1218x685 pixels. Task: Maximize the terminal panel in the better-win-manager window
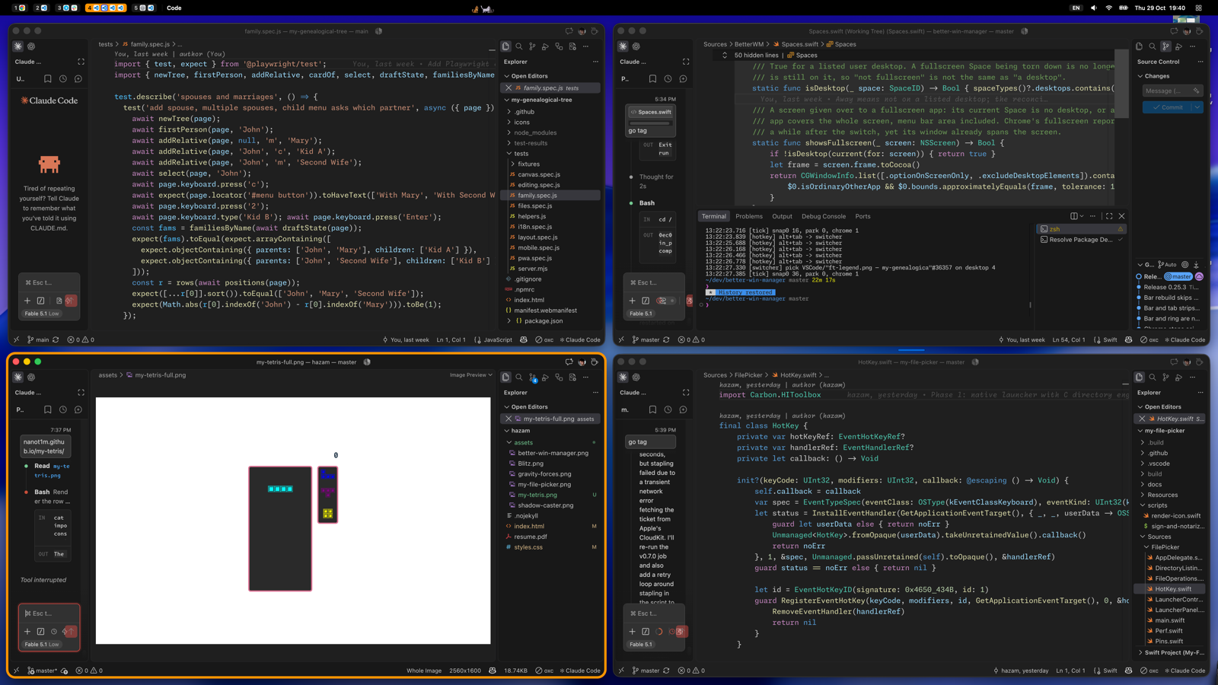(1109, 216)
